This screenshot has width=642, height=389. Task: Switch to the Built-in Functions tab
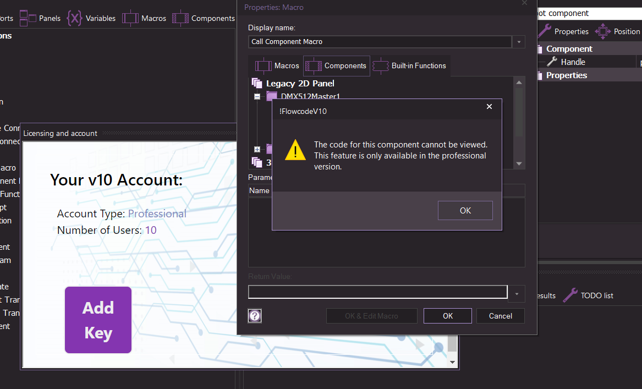(410, 66)
